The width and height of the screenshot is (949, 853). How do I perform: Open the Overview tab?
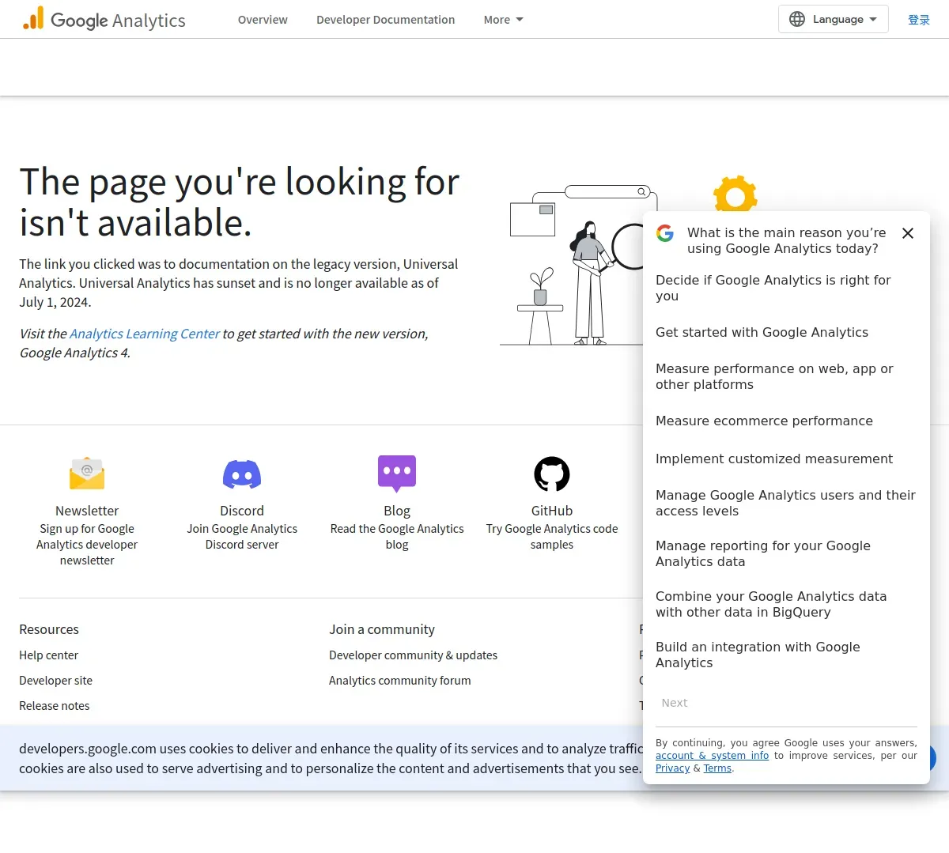pos(263,20)
